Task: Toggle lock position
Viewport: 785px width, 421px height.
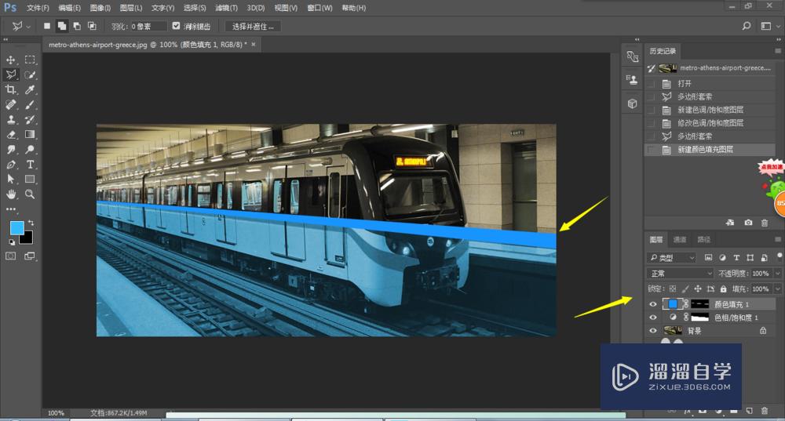Action: (x=697, y=289)
